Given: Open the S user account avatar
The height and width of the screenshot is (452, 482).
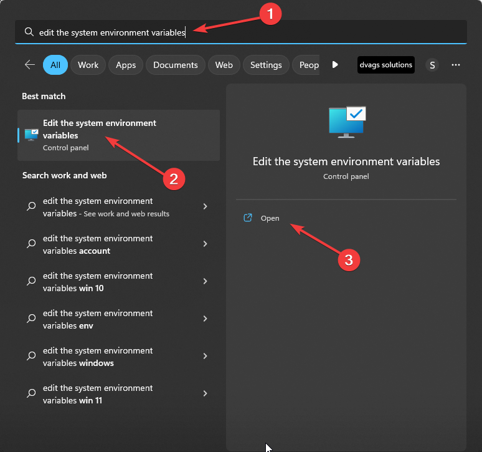Looking at the screenshot, I should pos(432,65).
